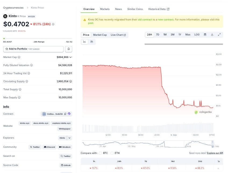
Task: Click the chart navigator range handle
Action: 213,144
